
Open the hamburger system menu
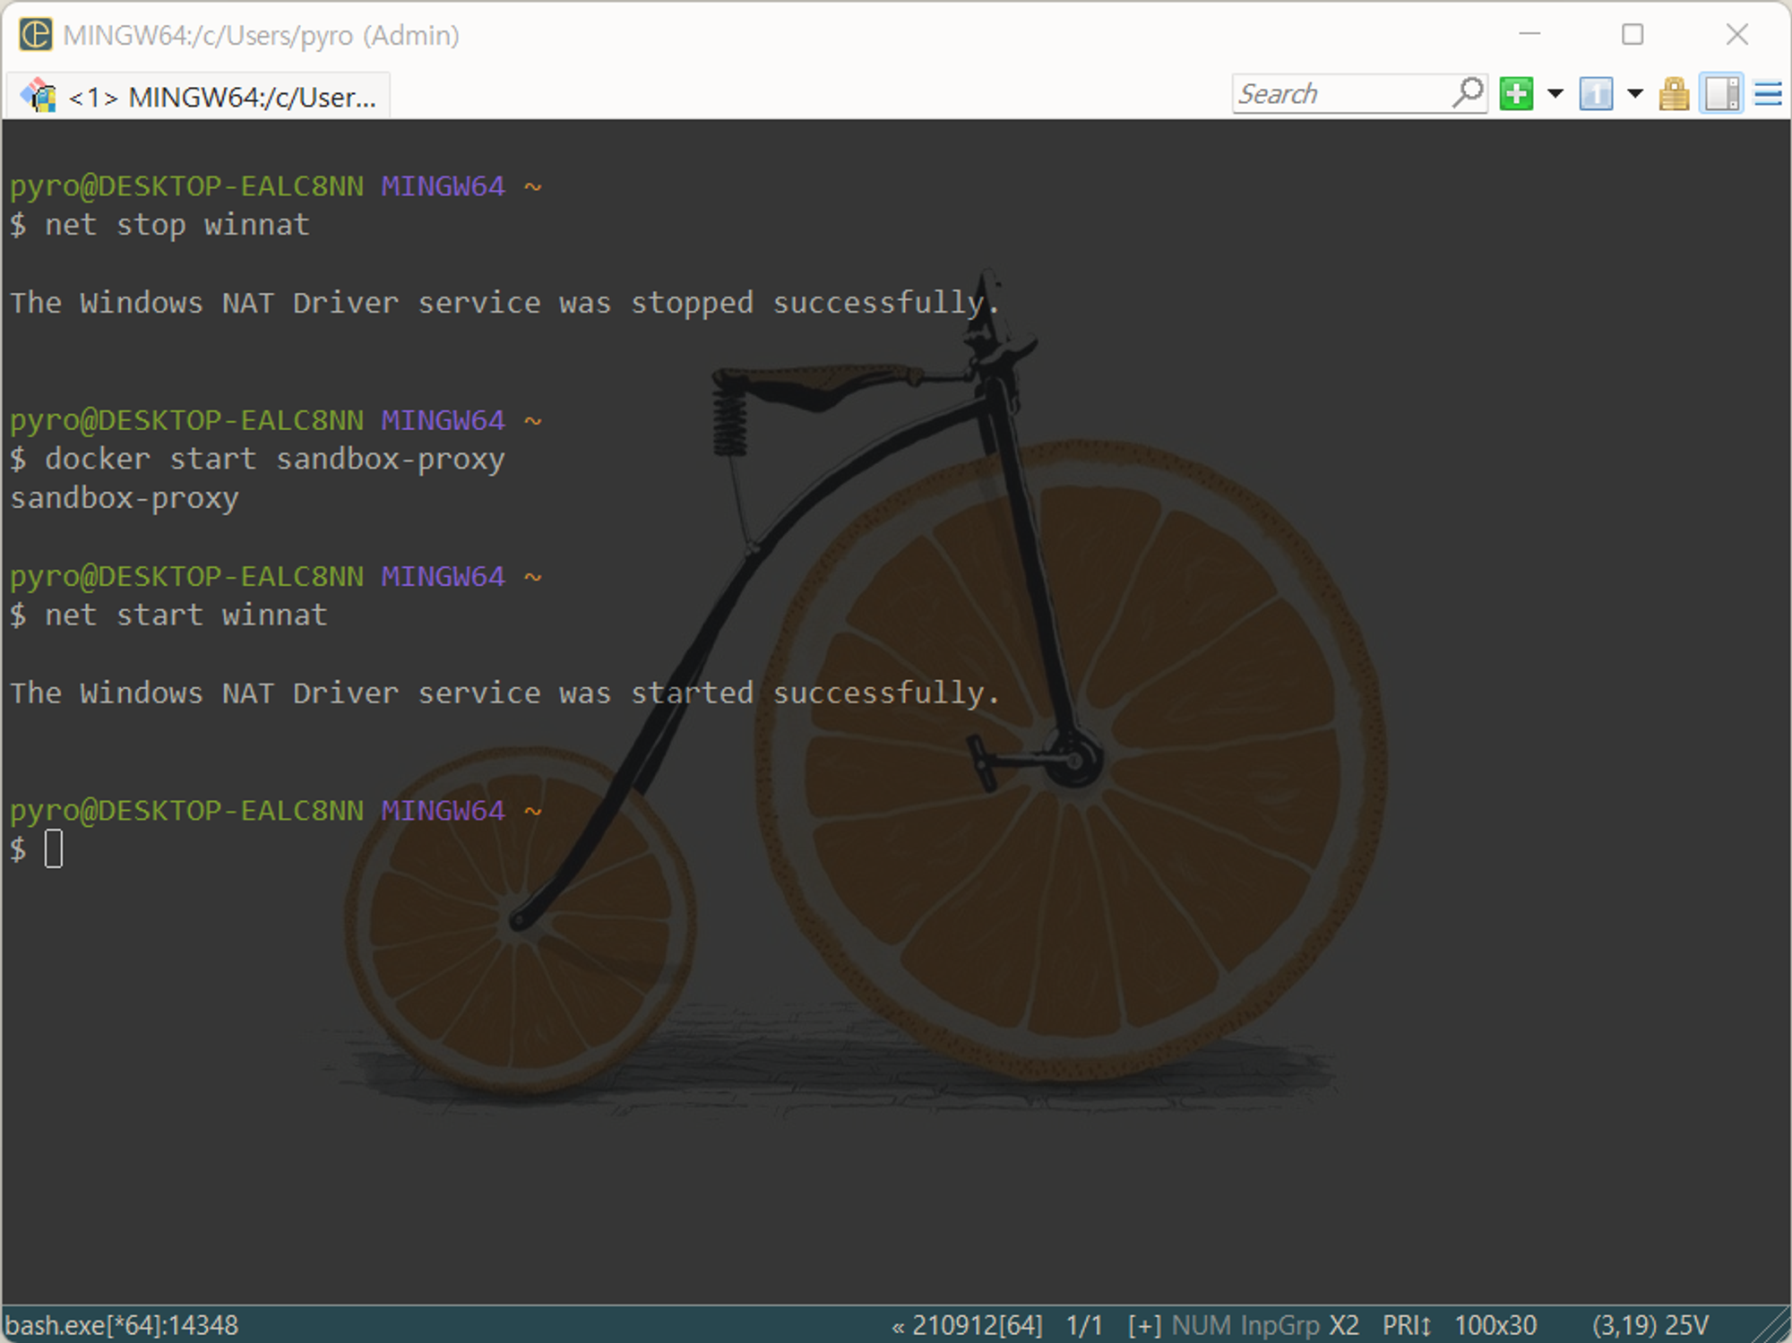coord(1768,93)
